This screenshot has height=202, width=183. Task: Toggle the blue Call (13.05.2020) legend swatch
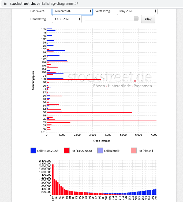click(x=33, y=150)
